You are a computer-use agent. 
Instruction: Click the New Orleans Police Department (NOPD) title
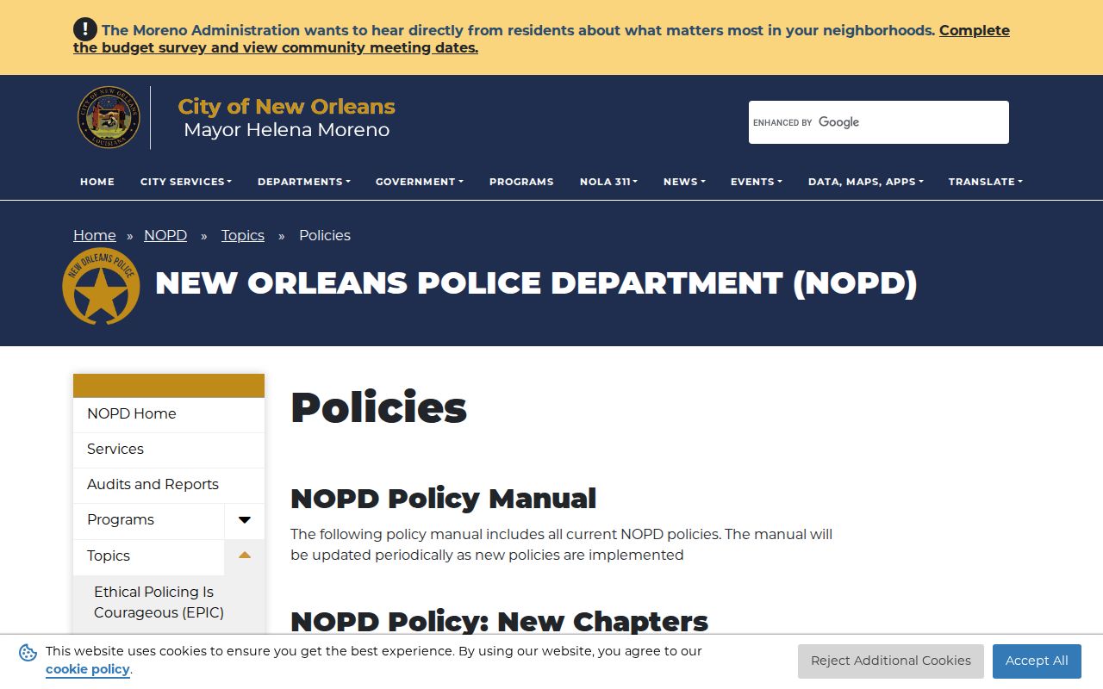pos(536,283)
